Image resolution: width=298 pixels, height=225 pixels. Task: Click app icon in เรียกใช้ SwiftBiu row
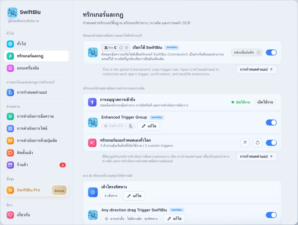pos(93,52)
